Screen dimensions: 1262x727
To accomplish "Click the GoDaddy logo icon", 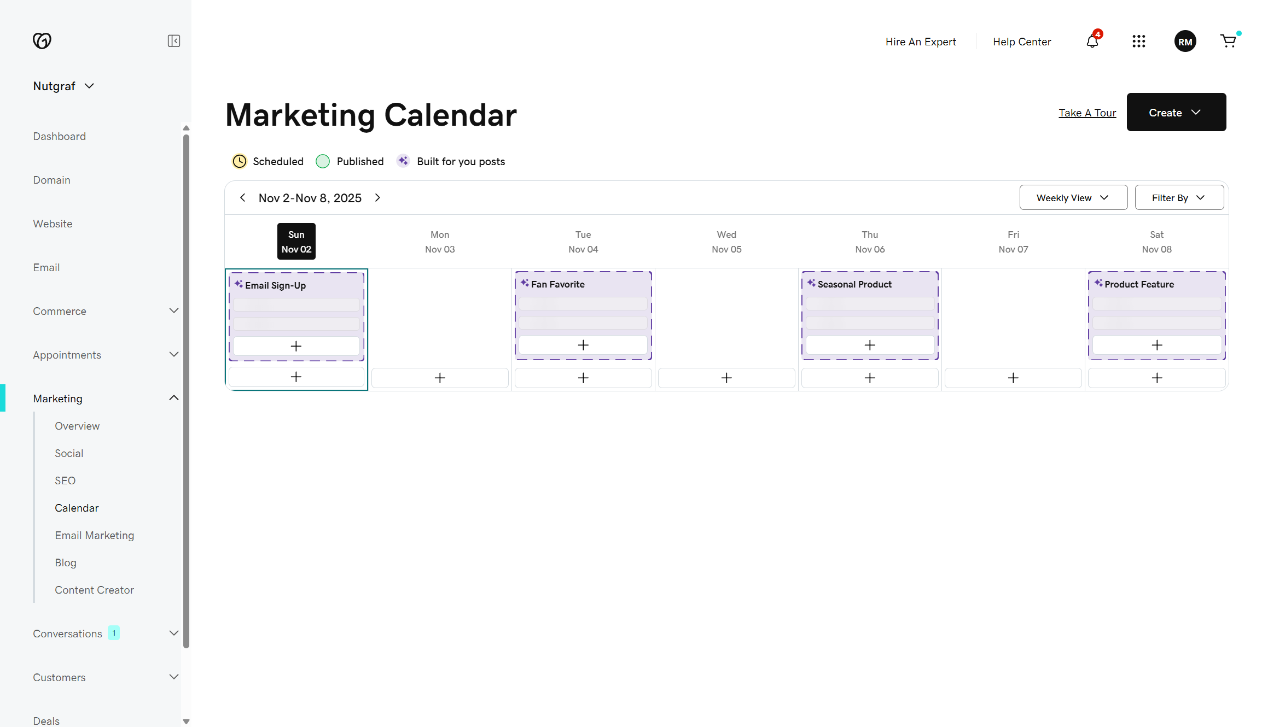I will (x=42, y=40).
